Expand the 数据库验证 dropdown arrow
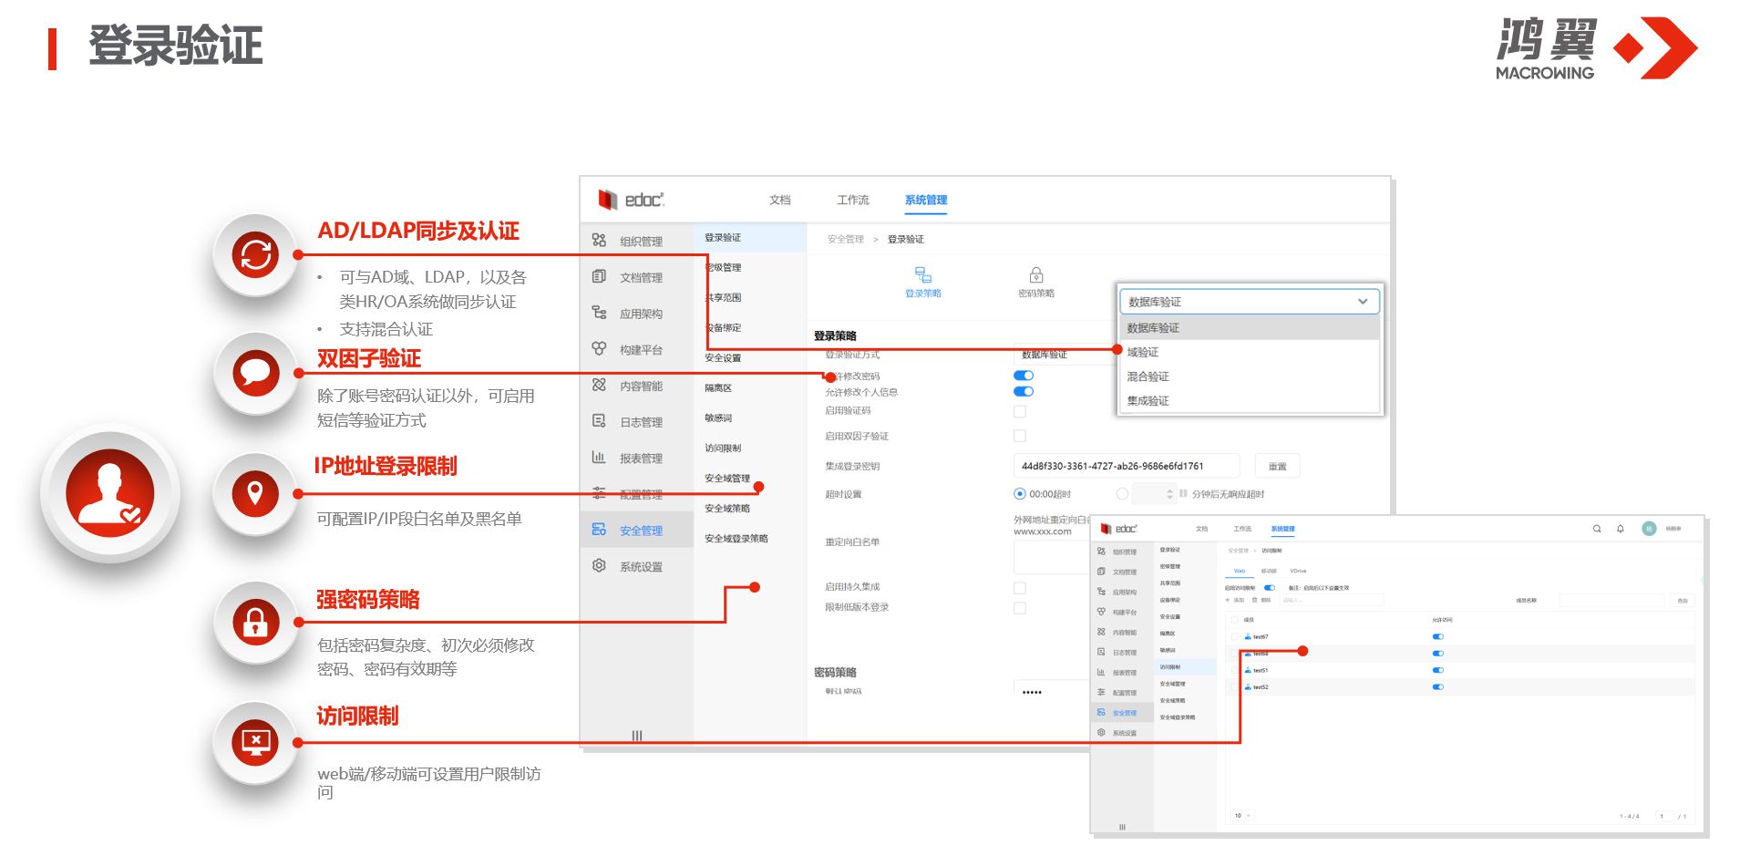This screenshot has height=866, width=1750. click(1363, 302)
